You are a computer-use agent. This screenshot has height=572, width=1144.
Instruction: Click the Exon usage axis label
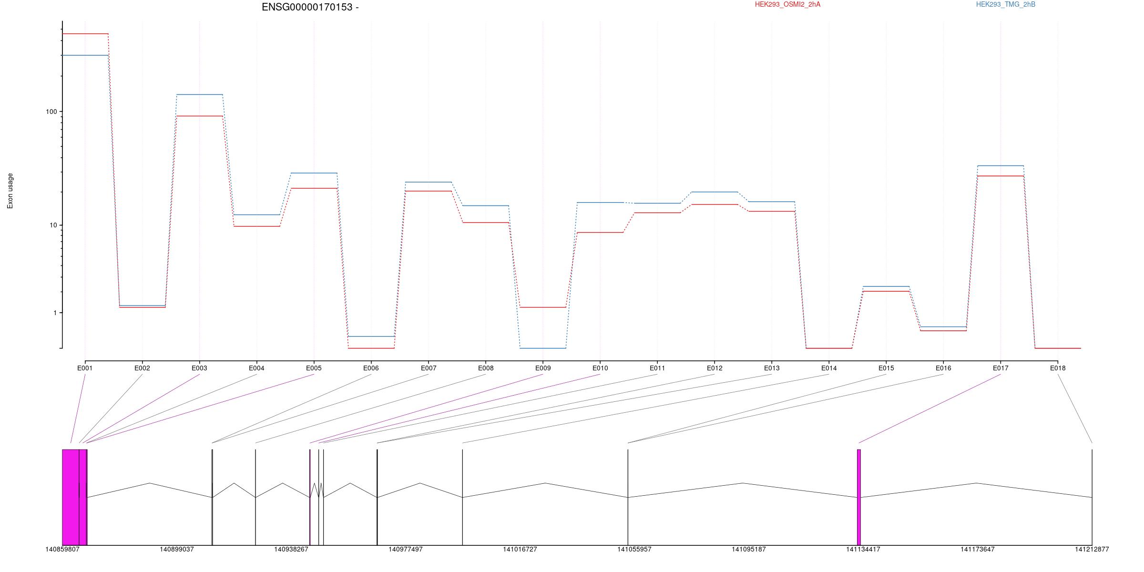10,191
